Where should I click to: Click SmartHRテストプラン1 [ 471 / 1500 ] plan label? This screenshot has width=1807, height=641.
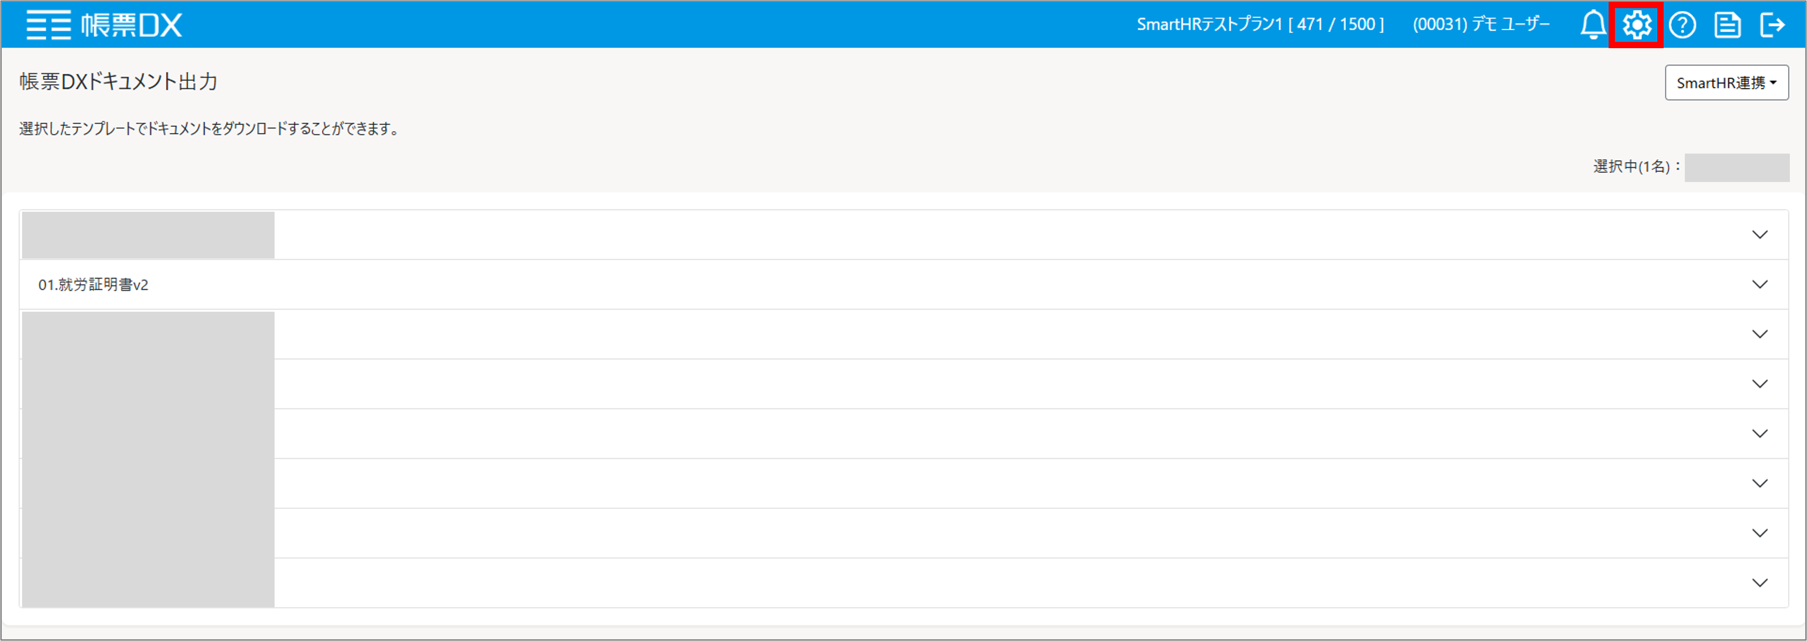pos(1260,24)
